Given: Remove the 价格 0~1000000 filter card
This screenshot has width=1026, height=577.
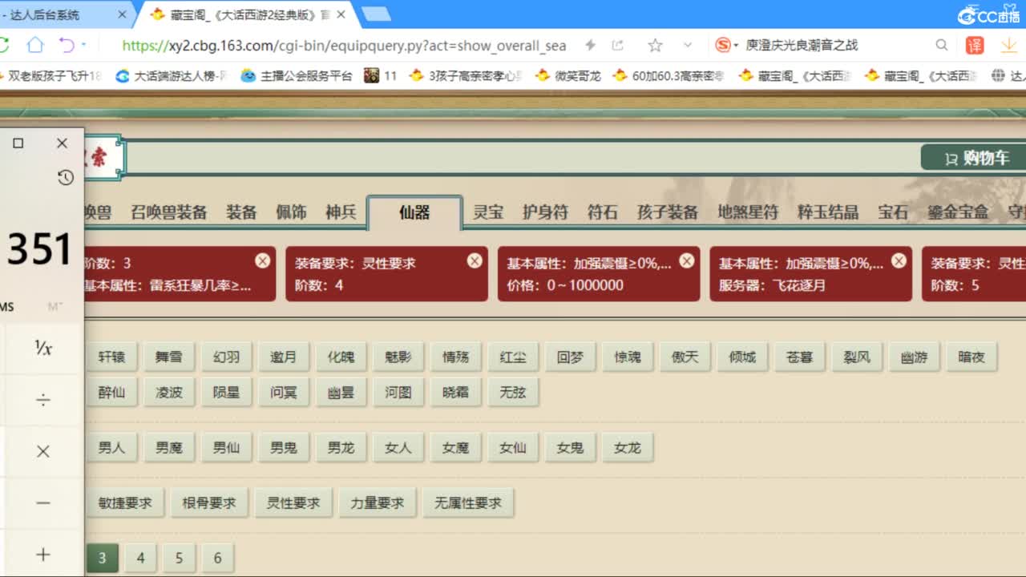Looking at the screenshot, I should click(x=686, y=261).
